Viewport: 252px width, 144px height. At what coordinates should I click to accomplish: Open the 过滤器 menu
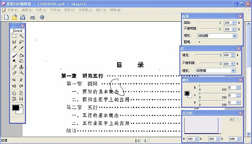[85, 10]
